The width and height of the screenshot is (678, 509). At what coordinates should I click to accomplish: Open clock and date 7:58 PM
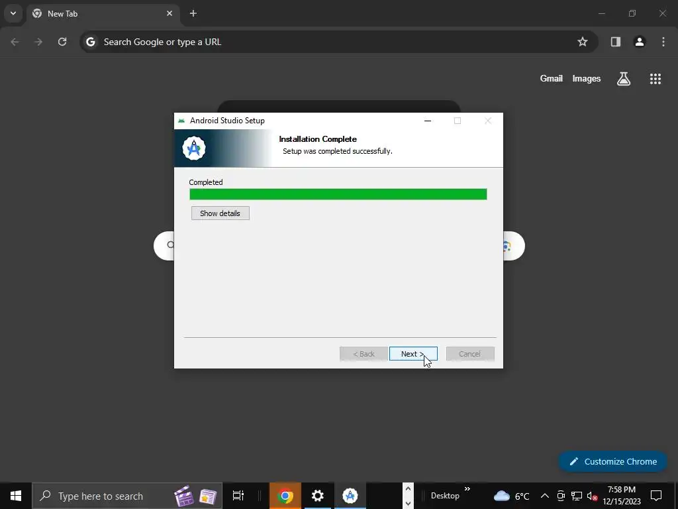click(621, 496)
